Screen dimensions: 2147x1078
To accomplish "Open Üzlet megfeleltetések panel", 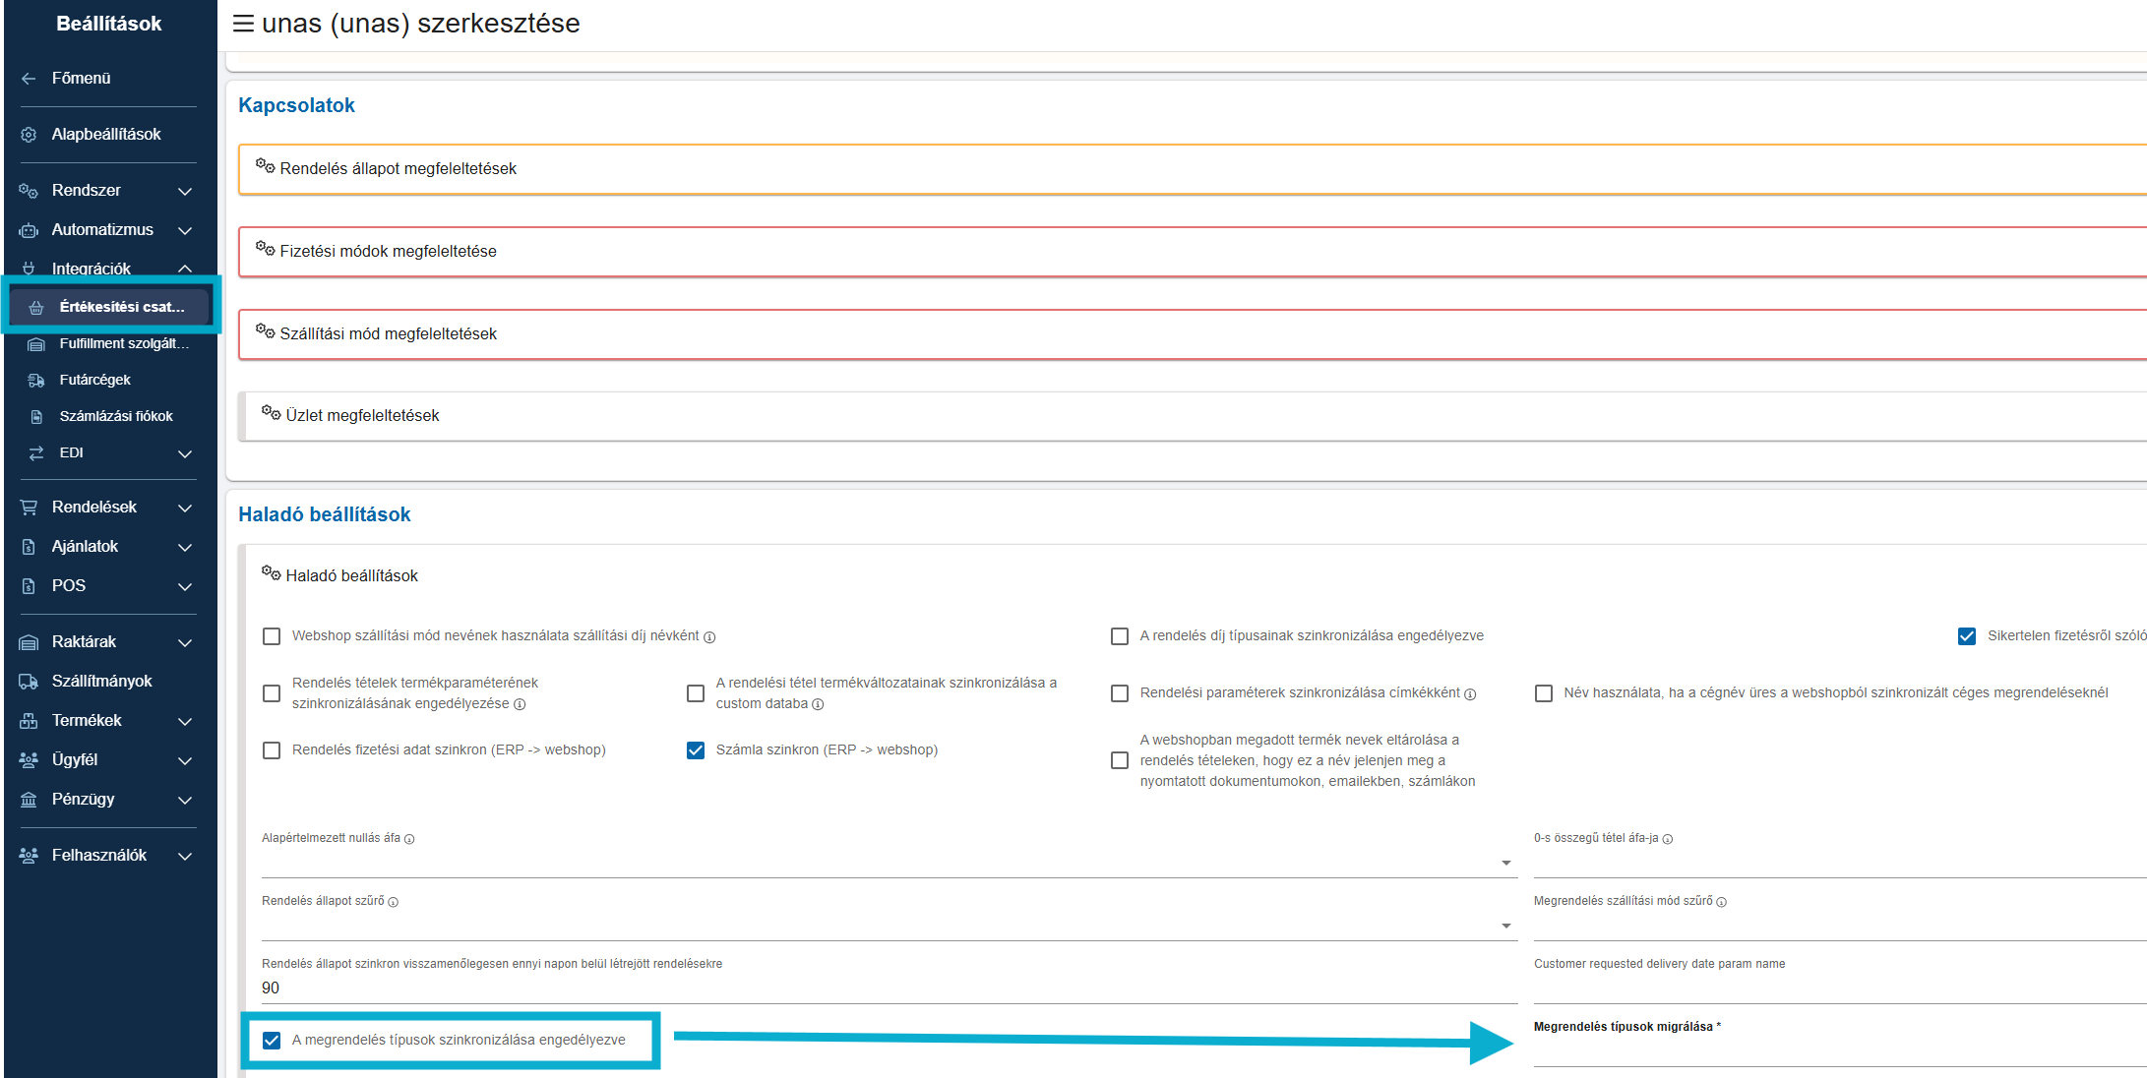I will [x=1193, y=416].
